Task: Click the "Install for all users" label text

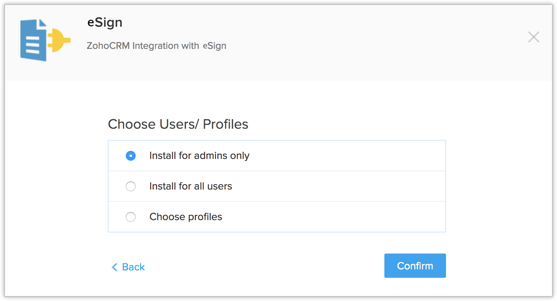Action: click(191, 186)
